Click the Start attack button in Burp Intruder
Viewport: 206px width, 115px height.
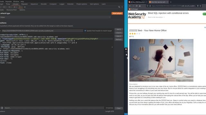pyautogui.click(x=117, y=13)
